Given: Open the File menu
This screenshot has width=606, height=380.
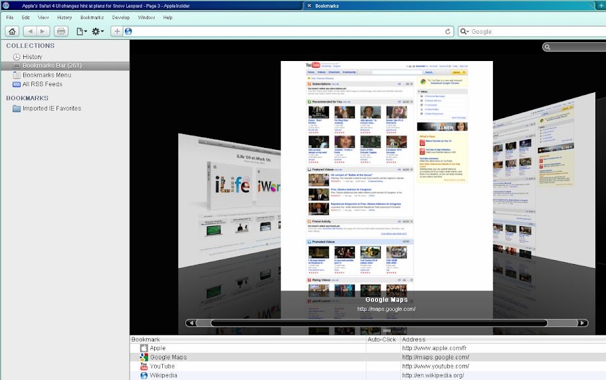Looking at the screenshot, I should (10, 17).
